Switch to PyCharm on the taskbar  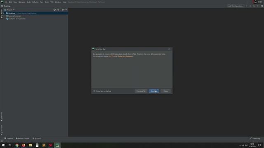tap(57, 145)
